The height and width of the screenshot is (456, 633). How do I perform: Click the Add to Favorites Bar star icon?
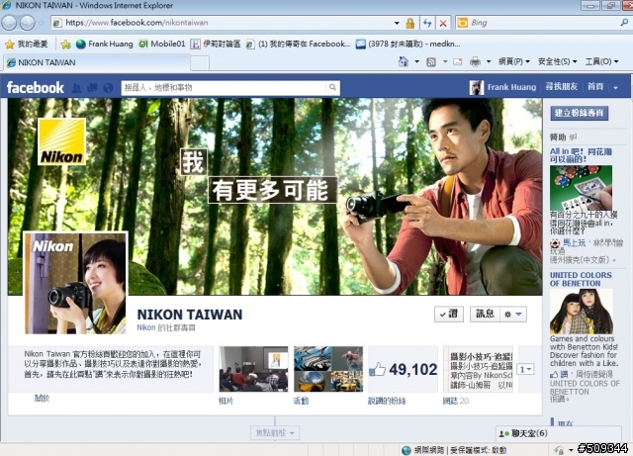coord(65,45)
